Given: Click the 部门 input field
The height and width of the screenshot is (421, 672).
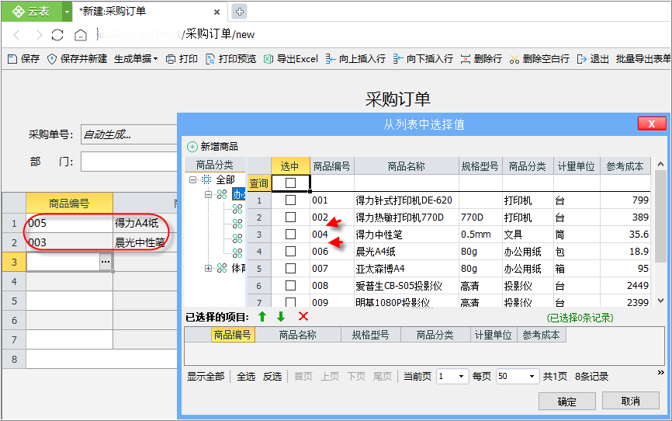Looking at the screenshot, I should pos(129,162).
